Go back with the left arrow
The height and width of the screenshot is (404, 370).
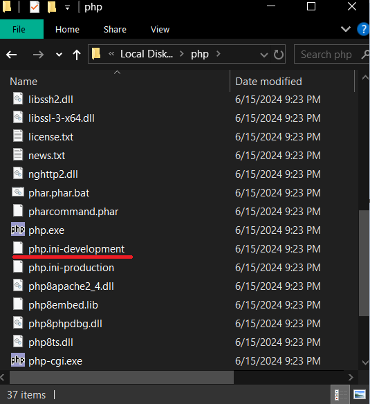(x=11, y=55)
